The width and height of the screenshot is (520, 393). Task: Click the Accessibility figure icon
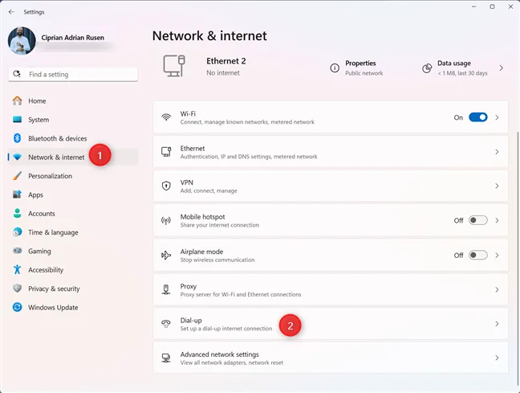click(17, 270)
